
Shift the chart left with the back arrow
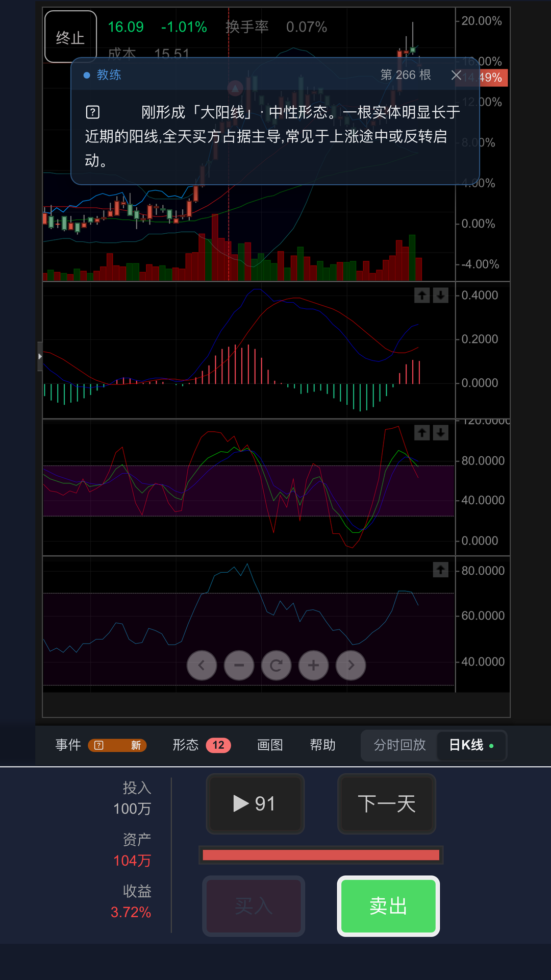coord(202,665)
